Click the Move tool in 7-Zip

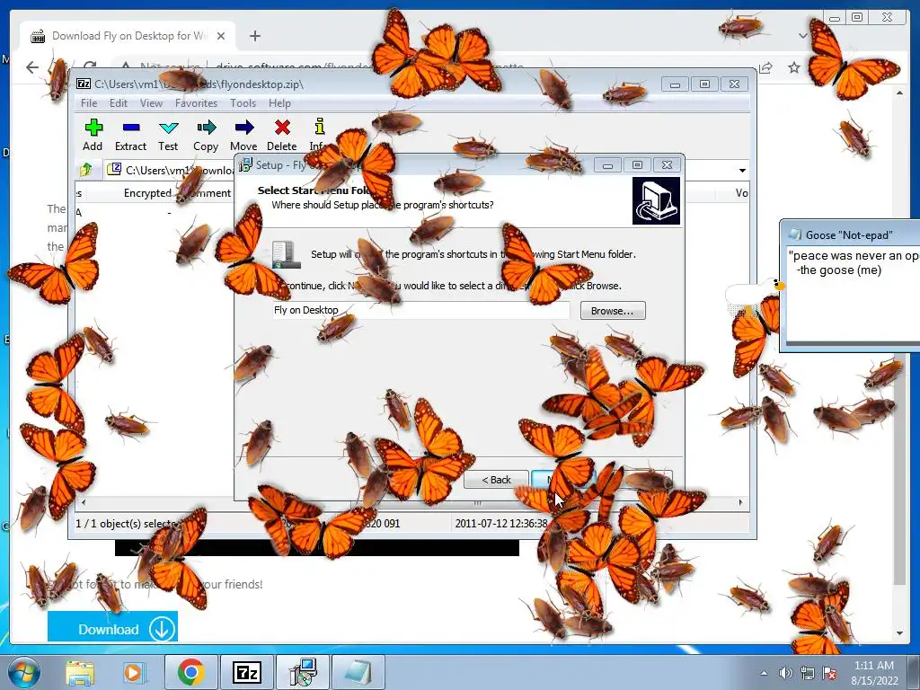pos(243,135)
